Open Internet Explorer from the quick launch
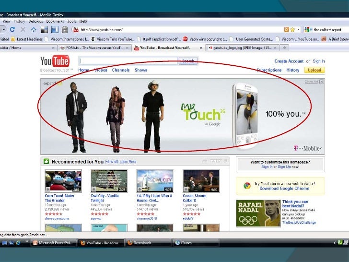 click(18, 243)
